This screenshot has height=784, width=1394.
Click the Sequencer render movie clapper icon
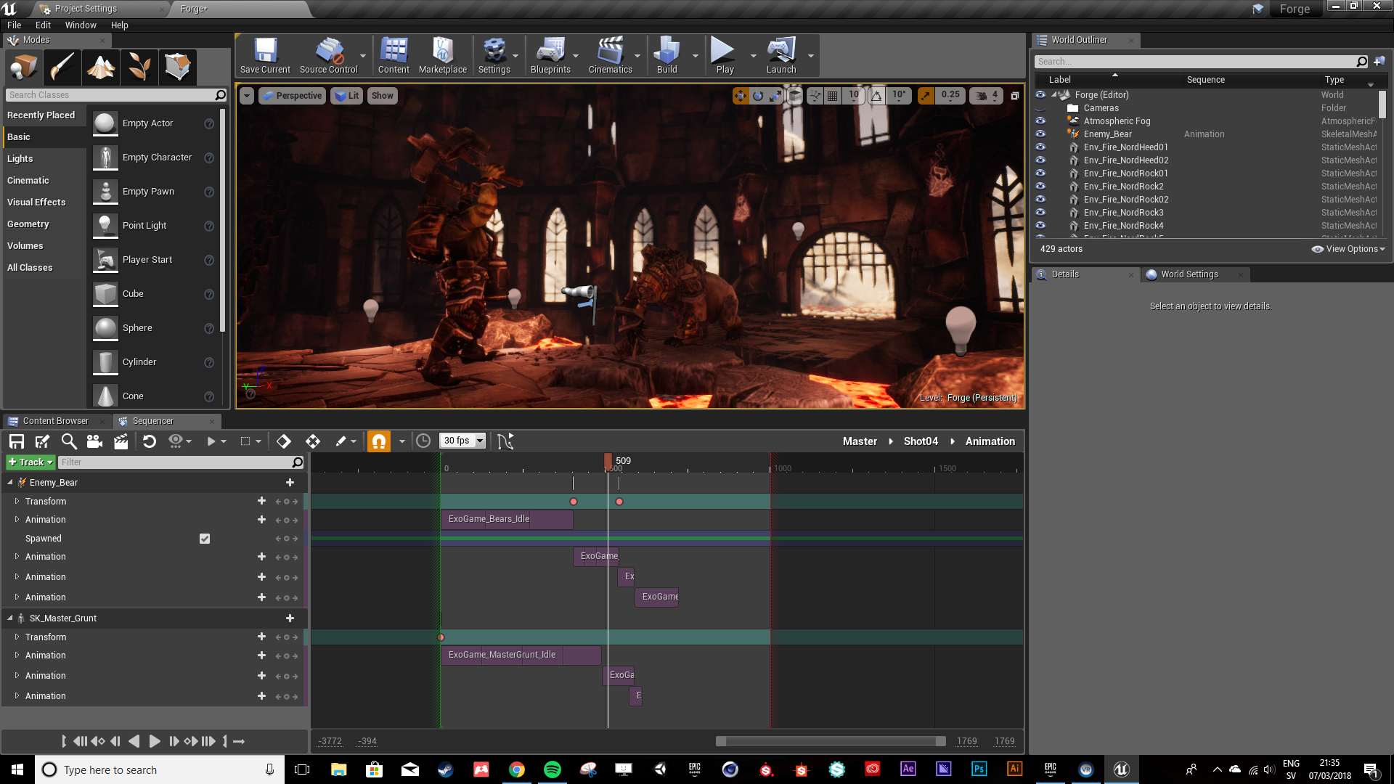click(121, 441)
